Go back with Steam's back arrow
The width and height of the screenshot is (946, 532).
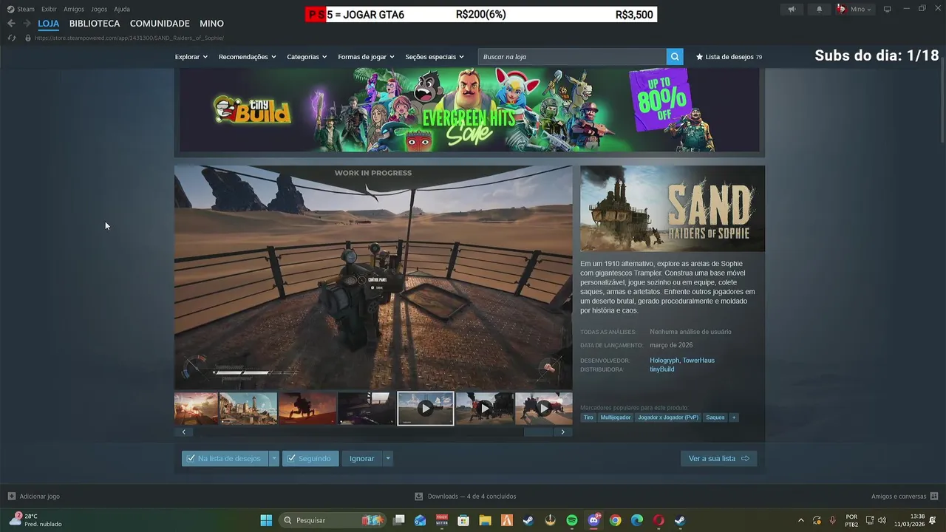pos(11,24)
